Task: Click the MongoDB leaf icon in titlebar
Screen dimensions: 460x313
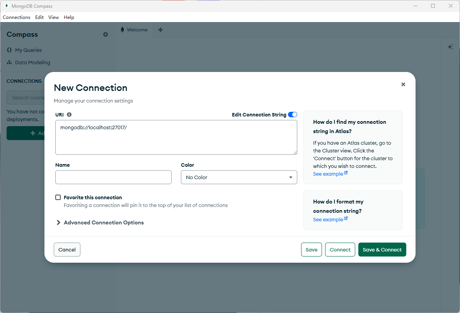Action: [5, 6]
